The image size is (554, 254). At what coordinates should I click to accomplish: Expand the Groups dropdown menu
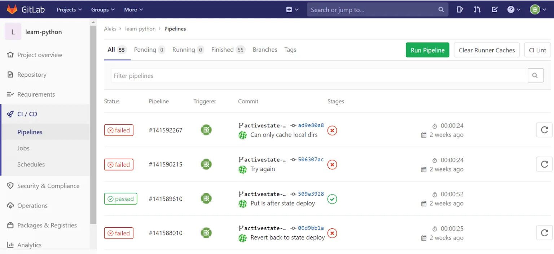click(103, 10)
